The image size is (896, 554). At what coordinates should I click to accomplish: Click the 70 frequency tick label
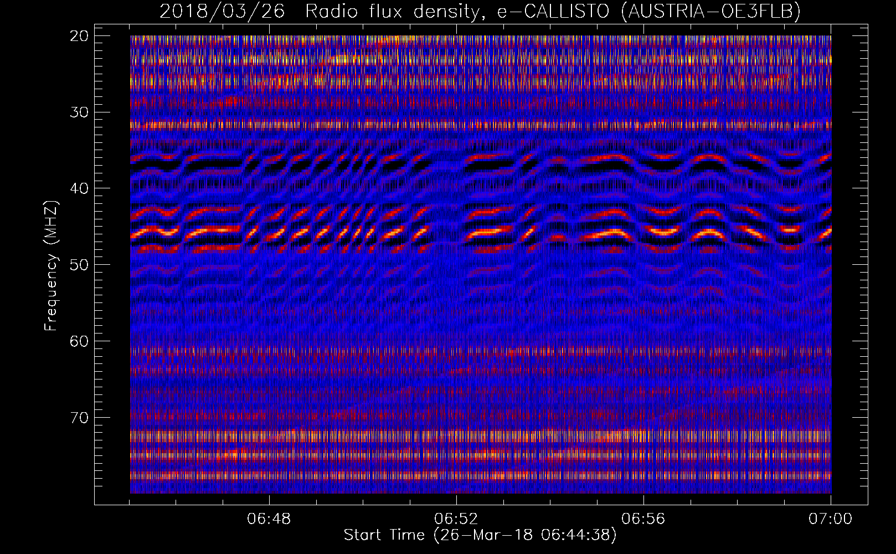80,417
